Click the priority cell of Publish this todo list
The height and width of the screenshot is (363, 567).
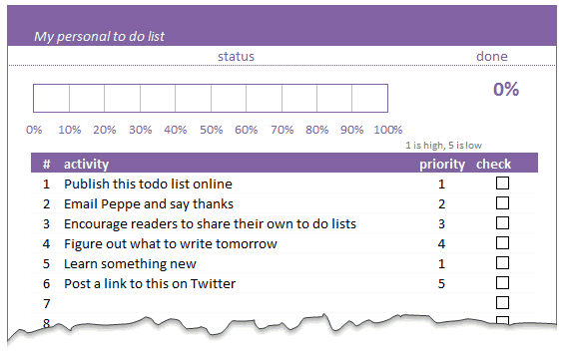(441, 184)
